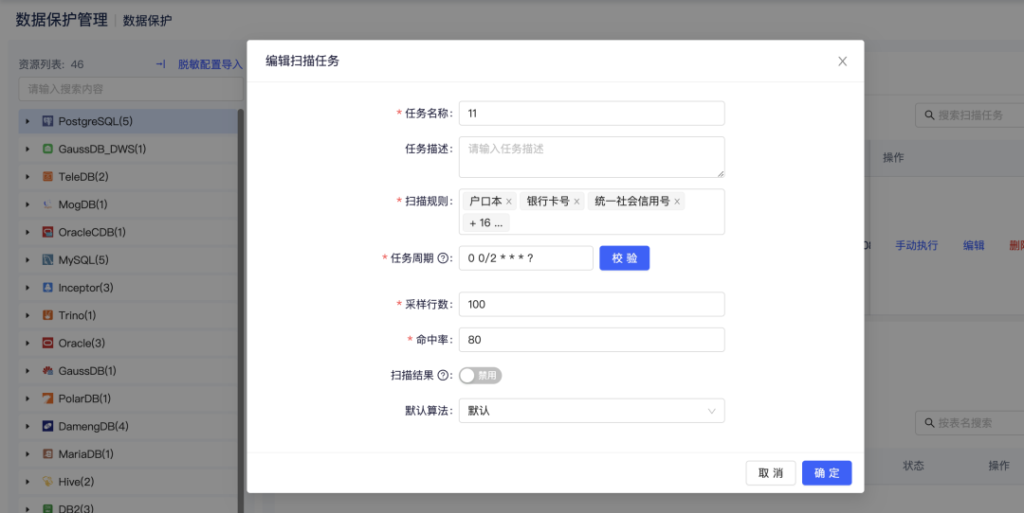Close the 编辑扫描任务 dialog
The width and height of the screenshot is (1024, 513).
click(843, 62)
